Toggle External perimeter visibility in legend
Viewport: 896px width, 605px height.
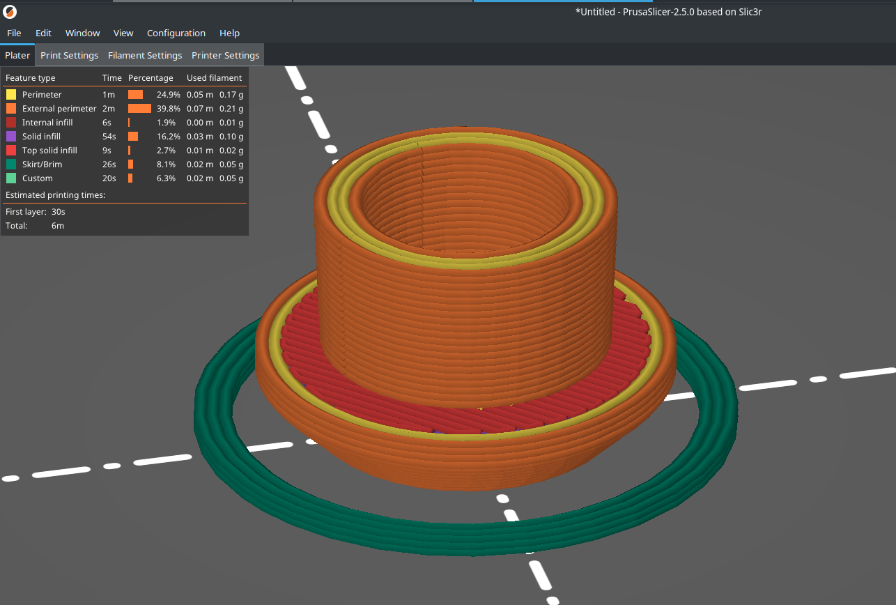pyautogui.click(x=59, y=109)
